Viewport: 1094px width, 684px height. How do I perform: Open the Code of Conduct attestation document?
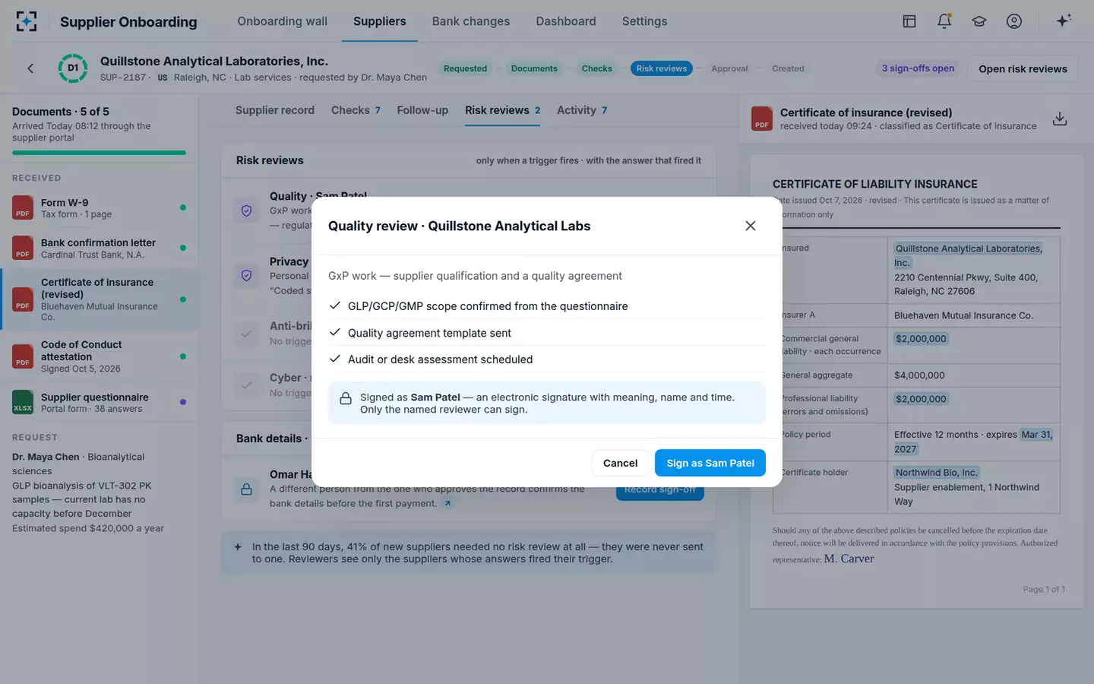[x=99, y=356]
